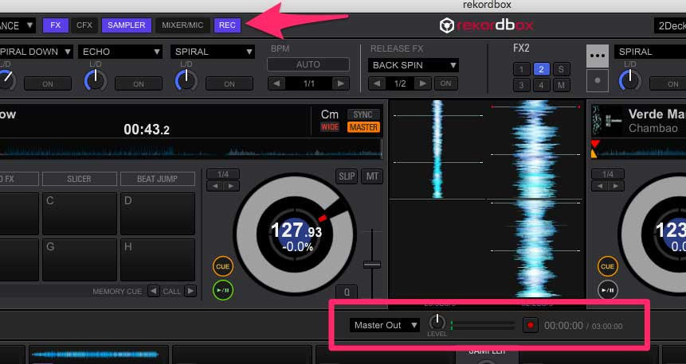This screenshot has height=364, width=686.
Task: Enable MT master tempo on left deck
Action: 372,176
